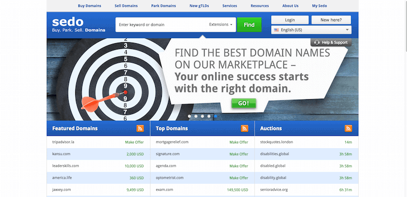Screen dimensions: 407x197
Task: Open the stockquotes.london auction
Action: click(x=277, y=142)
